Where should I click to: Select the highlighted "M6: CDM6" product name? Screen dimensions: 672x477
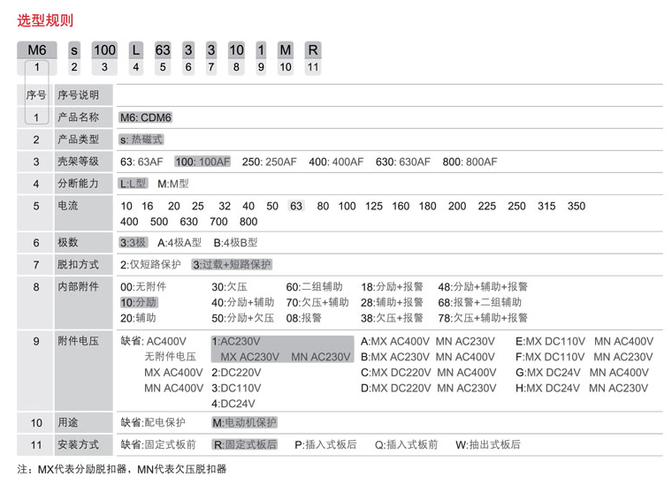coord(145,117)
